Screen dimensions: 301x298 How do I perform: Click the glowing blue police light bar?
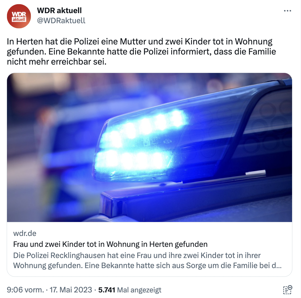tap(140, 146)
